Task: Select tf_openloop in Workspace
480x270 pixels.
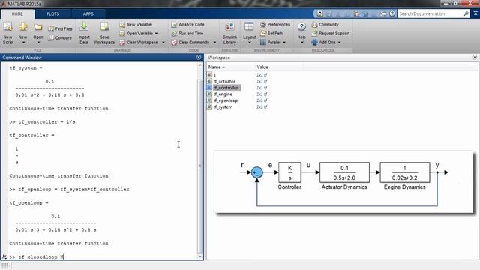Action: (x=226, y=100)
